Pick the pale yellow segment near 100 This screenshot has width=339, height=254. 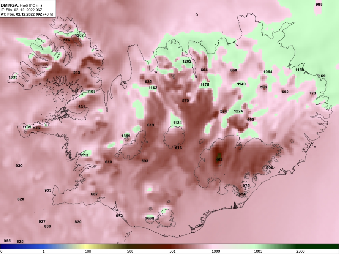coord(86,247)
